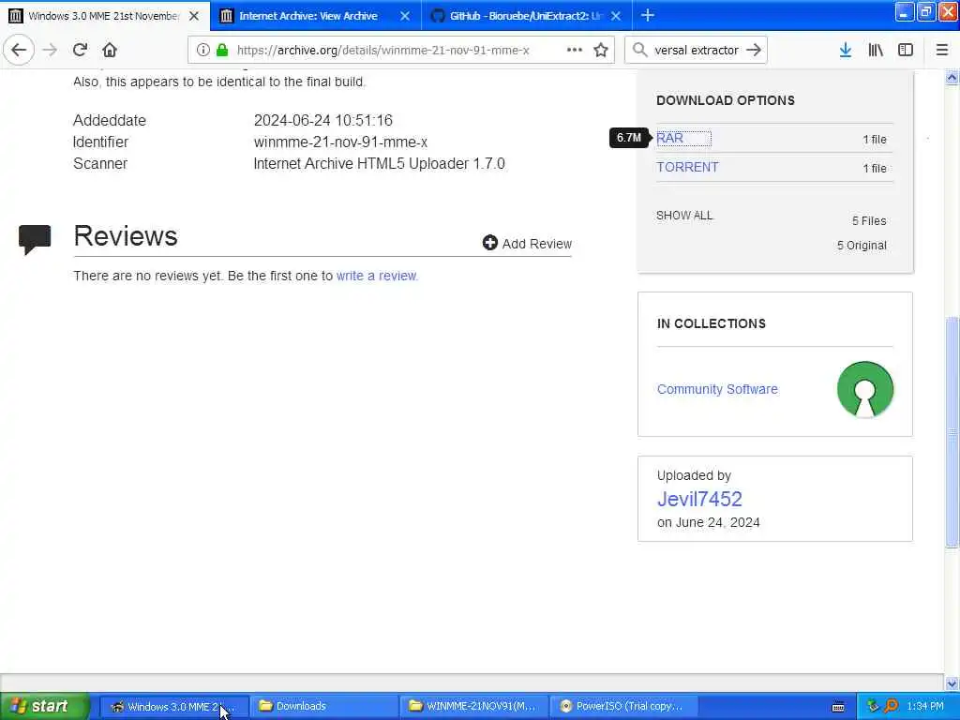
Task: Click the Reviews speech bubble icon
Action: pos(35,239)
